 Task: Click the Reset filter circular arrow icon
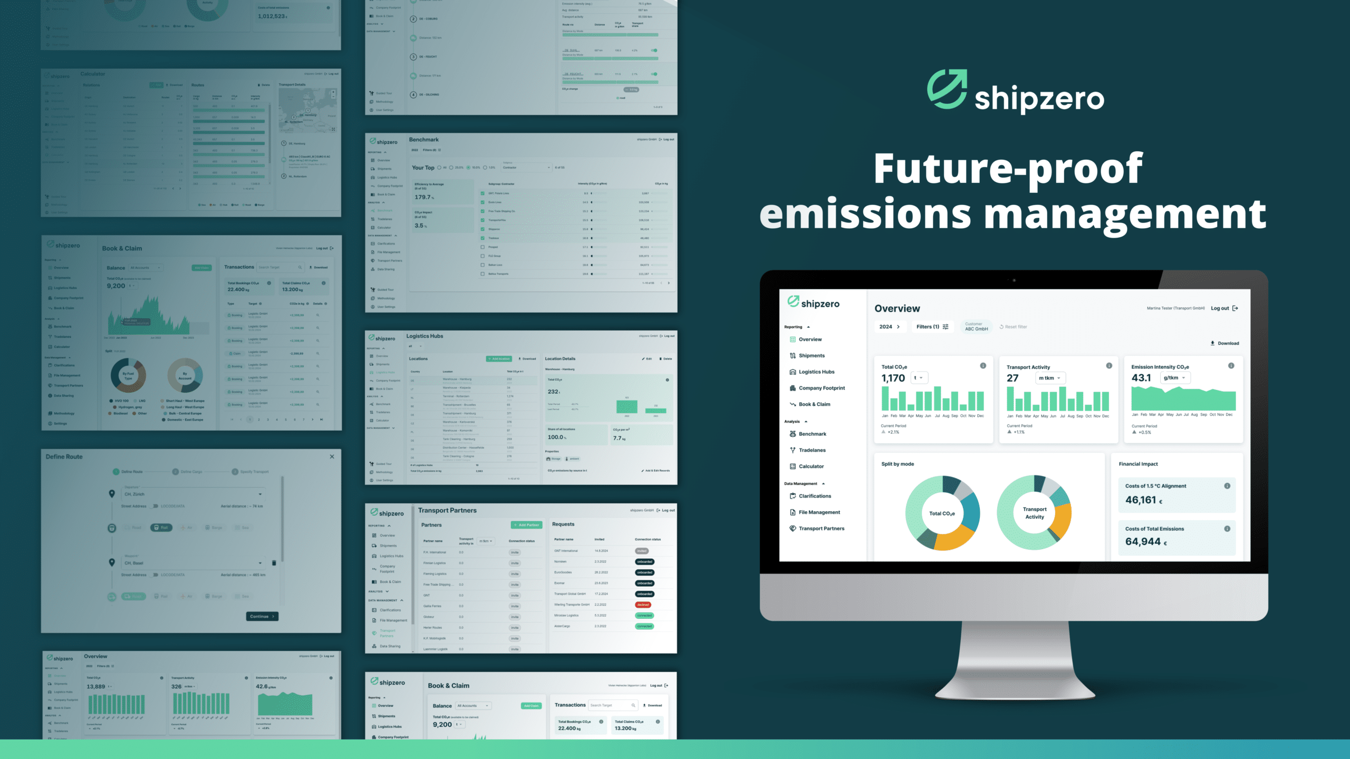(x=1001, y=327)
